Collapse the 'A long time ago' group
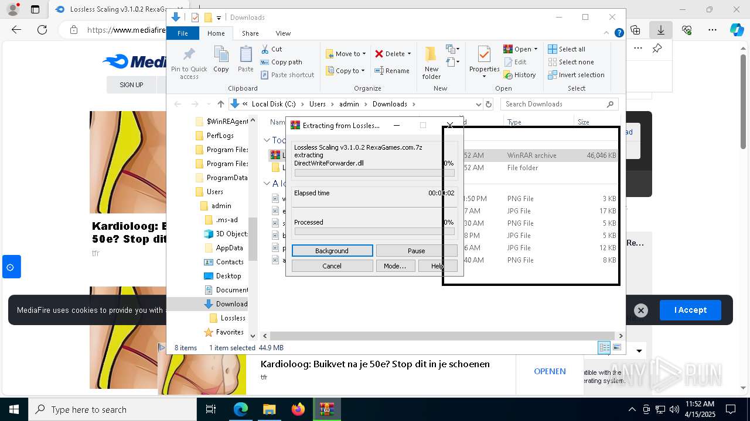750x421 pixels. [267, 183]
